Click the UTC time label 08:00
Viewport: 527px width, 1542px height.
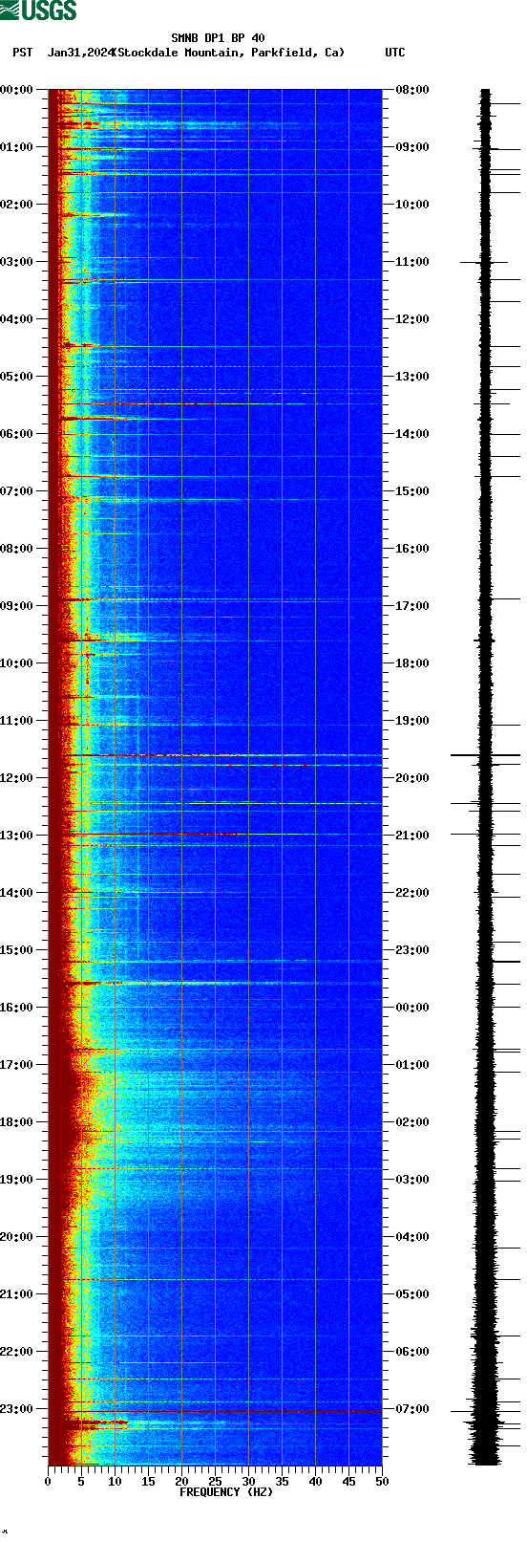coord(412,90)
